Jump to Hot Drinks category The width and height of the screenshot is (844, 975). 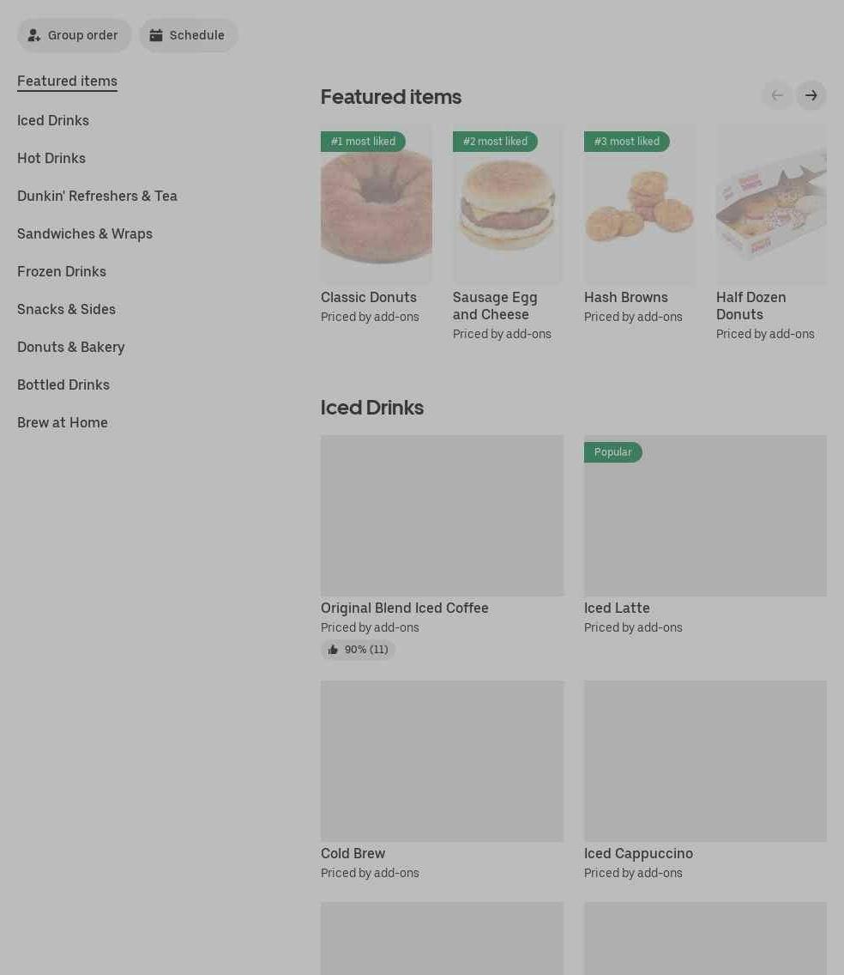click(x=51, y=159)
